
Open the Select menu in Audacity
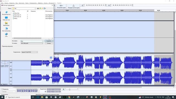pyautogui.click(x=12, y=3)
